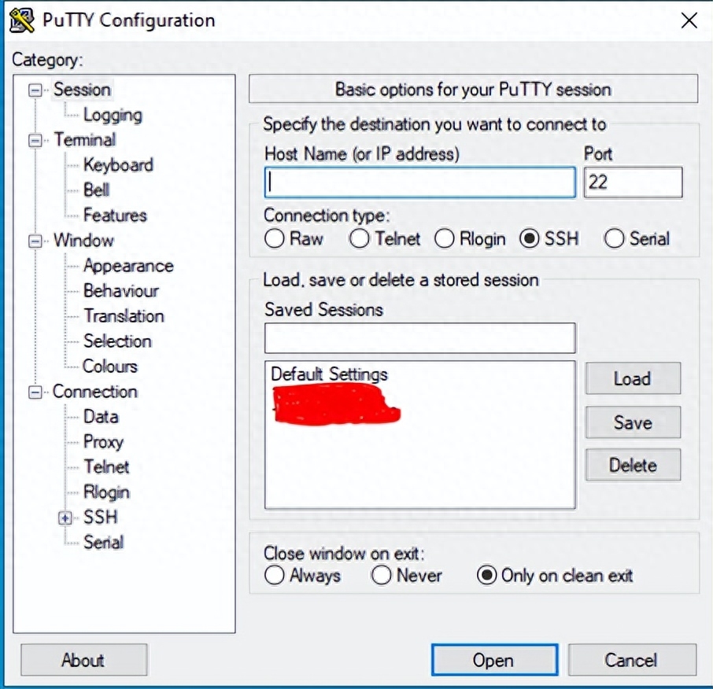Expand the SSH tree node

coord(65,518)
